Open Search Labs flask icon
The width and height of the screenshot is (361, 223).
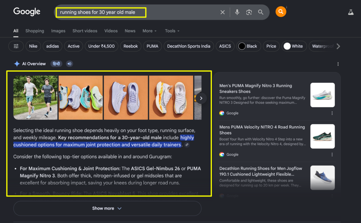(x=351, y=12)
